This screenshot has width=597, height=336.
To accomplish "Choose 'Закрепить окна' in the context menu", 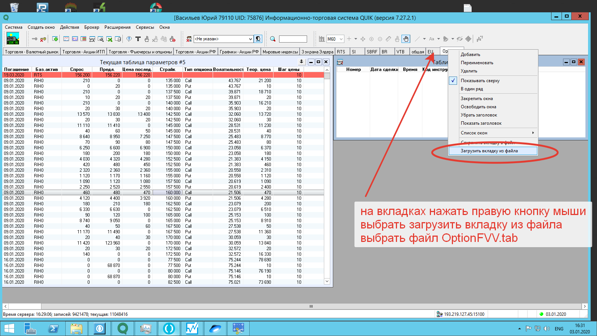I will click(493, 99).
